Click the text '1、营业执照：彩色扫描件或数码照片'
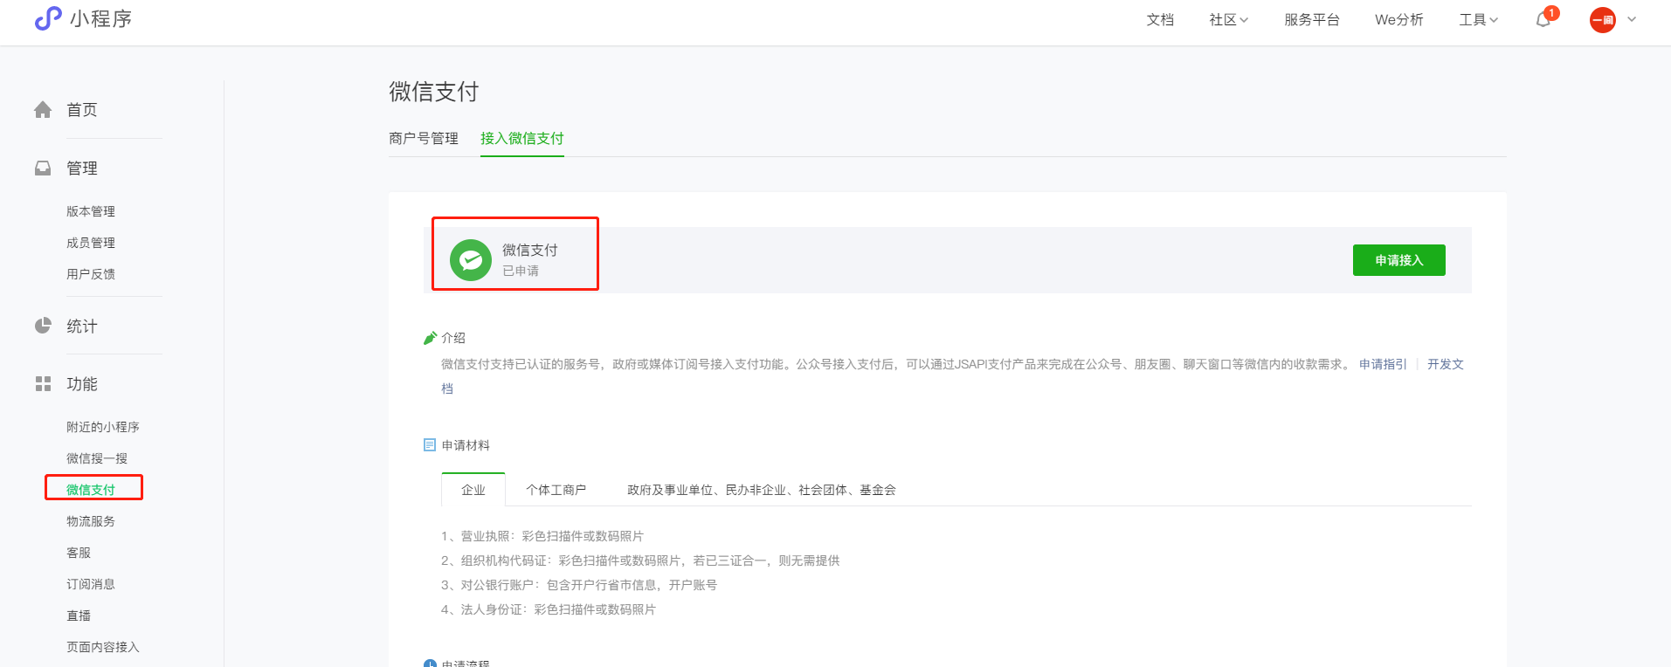This screenshot has width=1671, height=667. click(542, 536)
